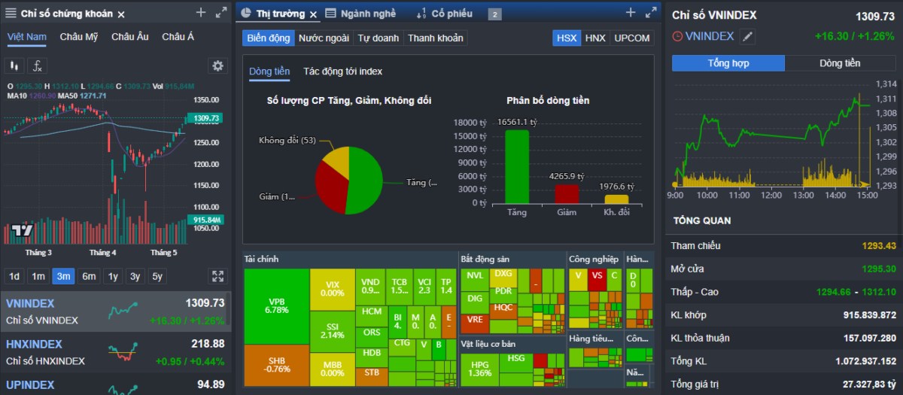Click the VIX 0.00% heatmap tile

(333, 289)
